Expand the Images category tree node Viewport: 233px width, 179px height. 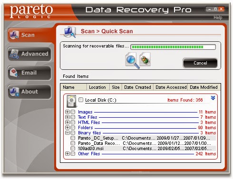click(x=68, y=112)
